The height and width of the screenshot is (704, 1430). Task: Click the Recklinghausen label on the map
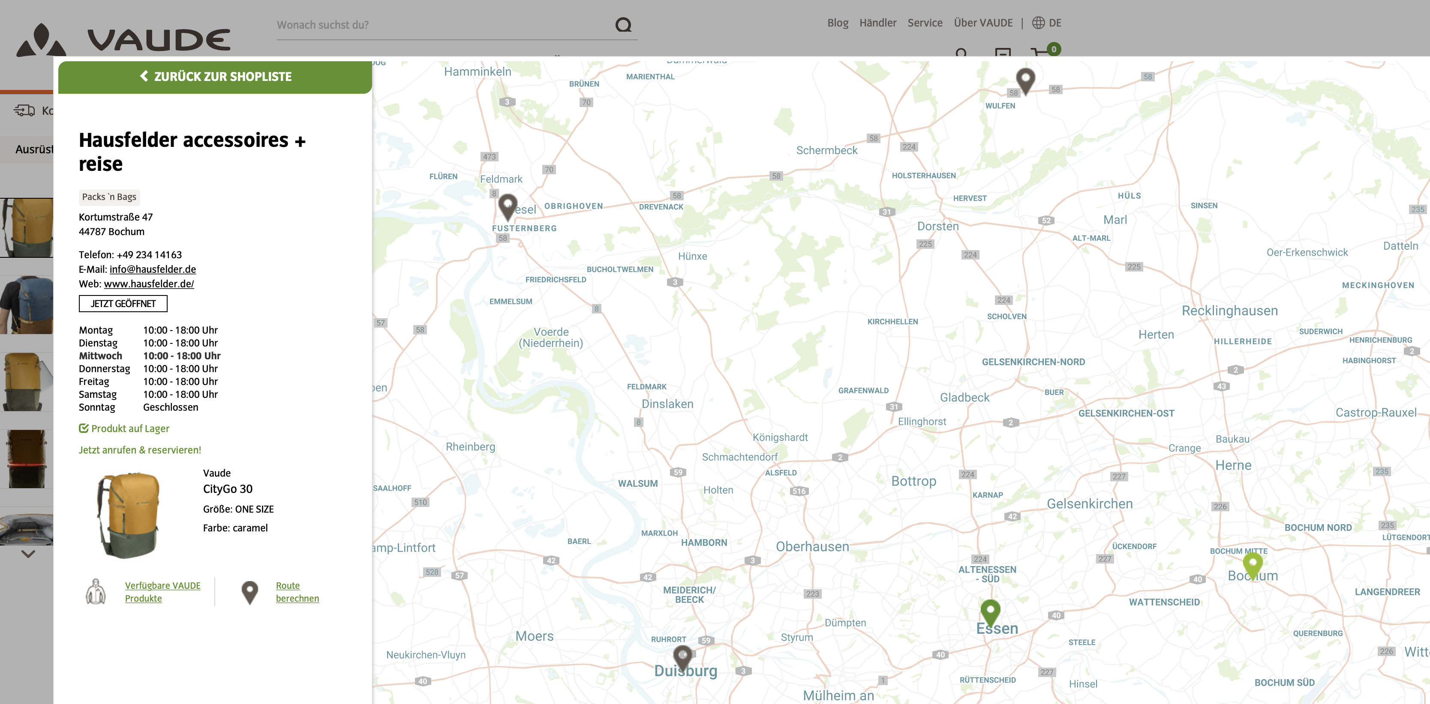click(x=1229, y=310)
